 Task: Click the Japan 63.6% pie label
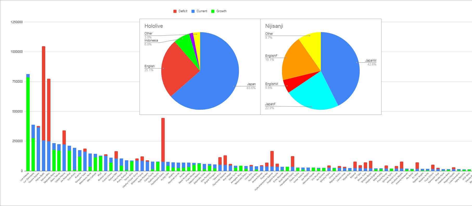251,86
